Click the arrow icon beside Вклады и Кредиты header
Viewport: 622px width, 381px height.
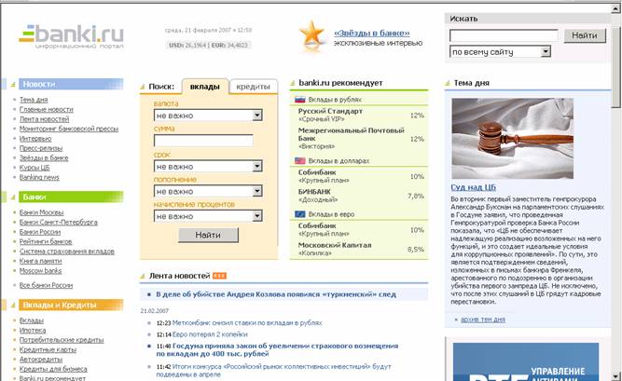[13, 305]
